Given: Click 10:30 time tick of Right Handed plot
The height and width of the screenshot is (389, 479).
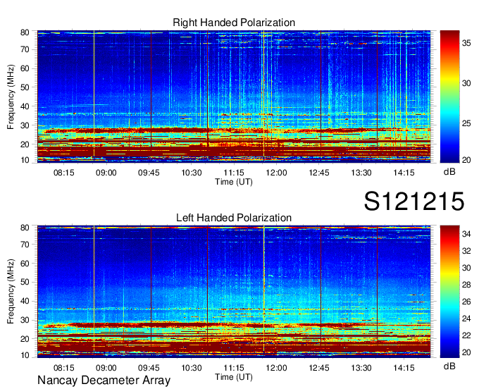Looking at the screenshot, I should coord(192,173).
